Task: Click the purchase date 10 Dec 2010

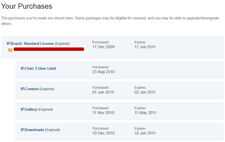Action: coord(103,133)
